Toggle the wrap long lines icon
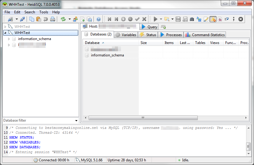The height and width of the screenshot is (165, 254). [227, 19]
